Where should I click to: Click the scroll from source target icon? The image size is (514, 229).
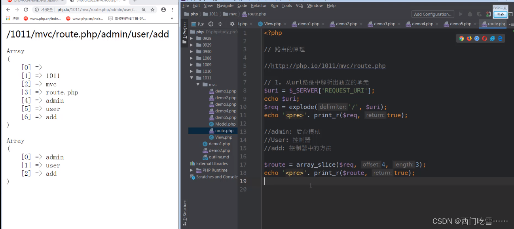click(211, 24)
